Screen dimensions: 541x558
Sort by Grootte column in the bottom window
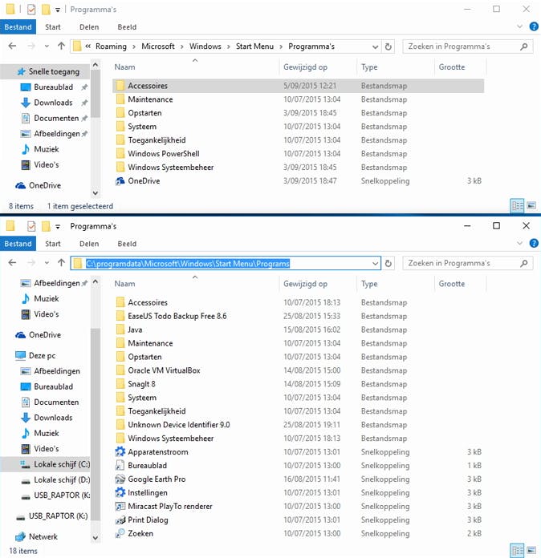(x=452, y=284)
